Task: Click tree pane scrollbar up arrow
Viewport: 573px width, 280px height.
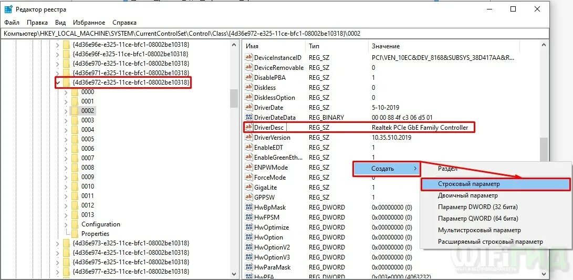Action: [x=234, y=45]
